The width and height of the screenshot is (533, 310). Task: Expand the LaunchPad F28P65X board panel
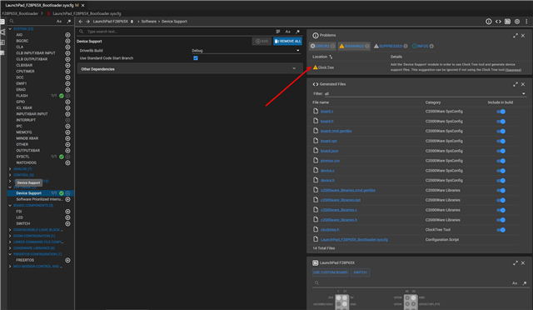coord(516,263)
